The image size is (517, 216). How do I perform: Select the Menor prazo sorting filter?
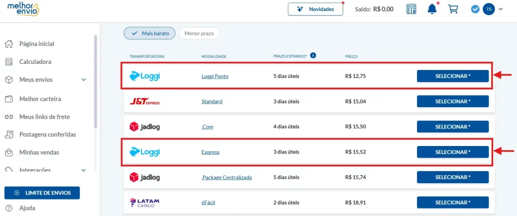(x=199, y=33)
